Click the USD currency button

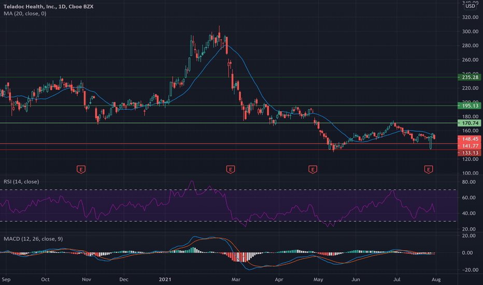point(470,6)
